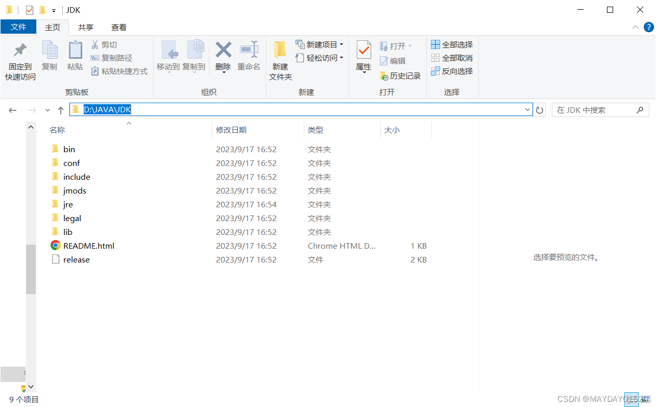Click the Delete X icon
The width and height of the screenshot is (656, 407).
[223, 50]
